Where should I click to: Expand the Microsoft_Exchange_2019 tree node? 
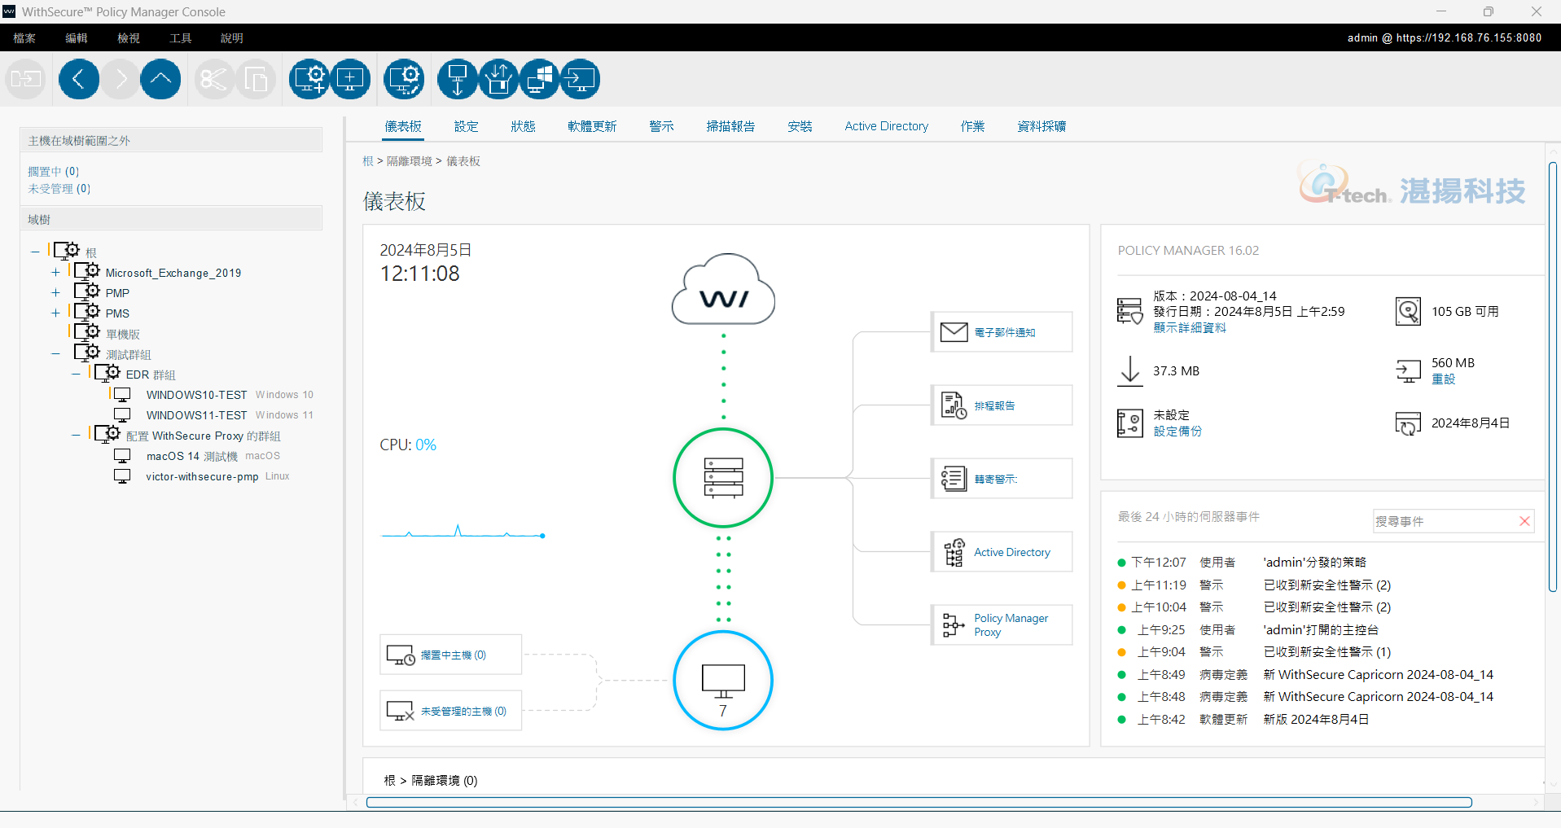point(55,273)
